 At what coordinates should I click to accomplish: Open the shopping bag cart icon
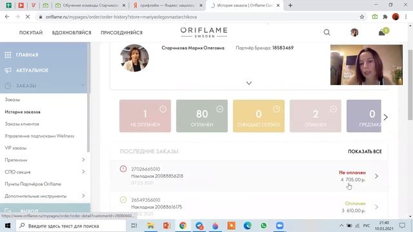coord(383,32)
